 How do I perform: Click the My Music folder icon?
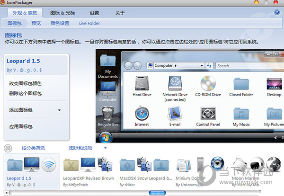tap(241, 114)
